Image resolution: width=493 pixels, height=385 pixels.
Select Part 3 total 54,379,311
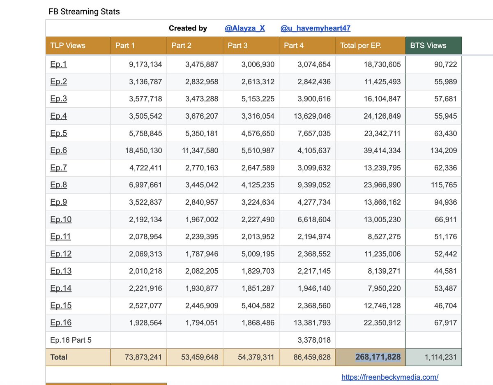pos(251,357)
